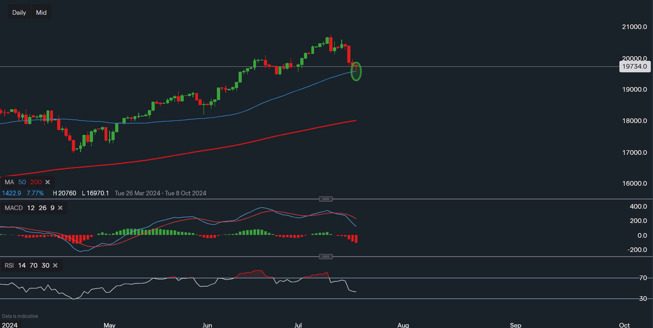Edit the MACD signal value 9
The width and height of the screenshot is (653, 328).
click(x=52, y=208)
